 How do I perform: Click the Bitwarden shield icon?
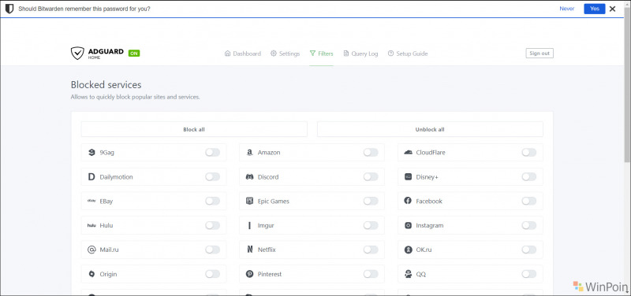pos(9,9)
